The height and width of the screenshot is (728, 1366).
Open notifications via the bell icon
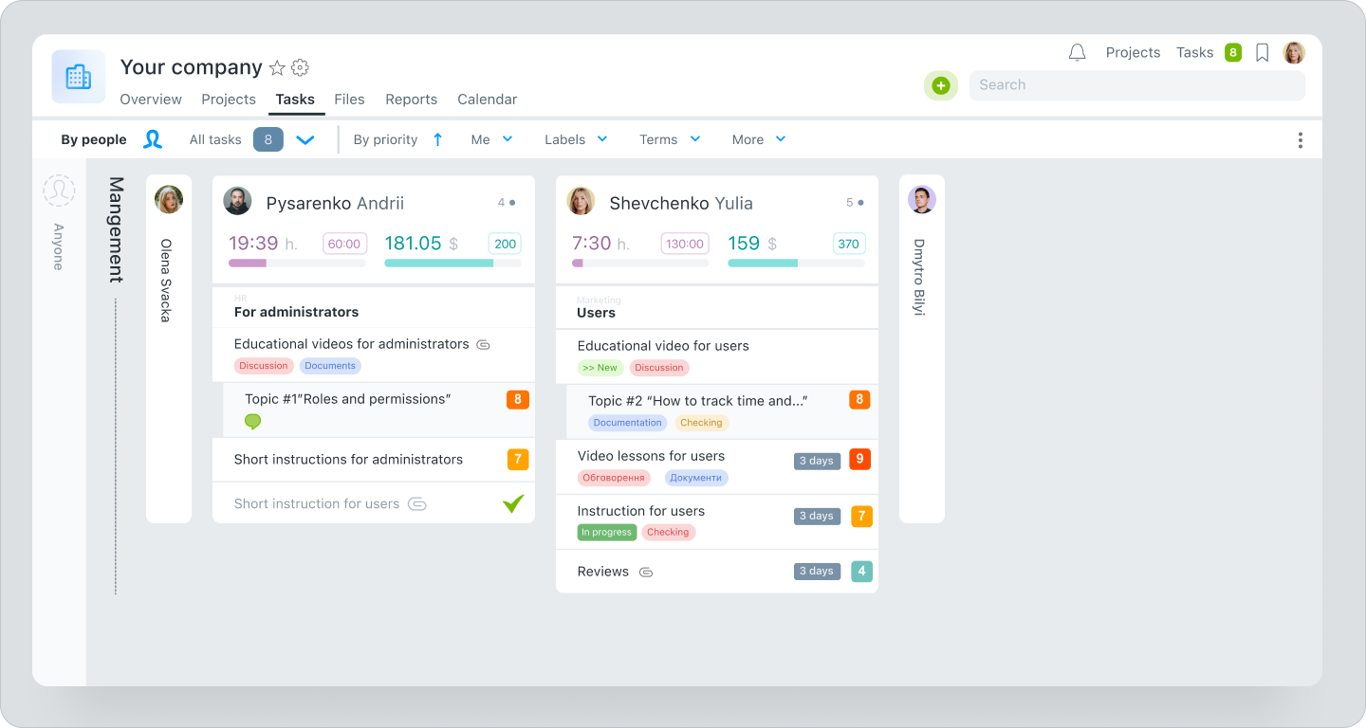tap(1077, 52)
